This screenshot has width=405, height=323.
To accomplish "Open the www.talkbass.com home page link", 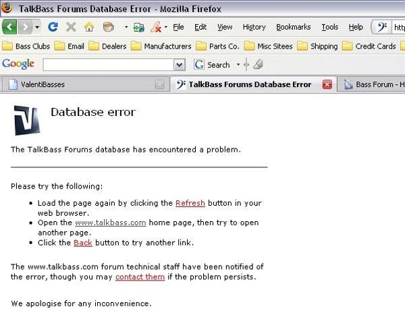I will 110,223.
